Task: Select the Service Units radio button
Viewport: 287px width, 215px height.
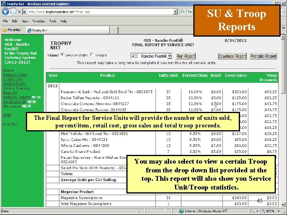Action: pos(62,55)
